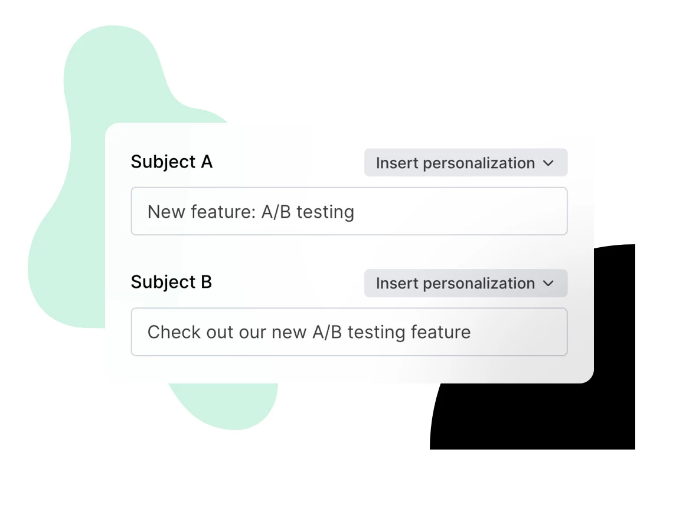The height and width of the screenshot is (505, 699).
Task: Click the Subject B label
Action: click(171, 282)
